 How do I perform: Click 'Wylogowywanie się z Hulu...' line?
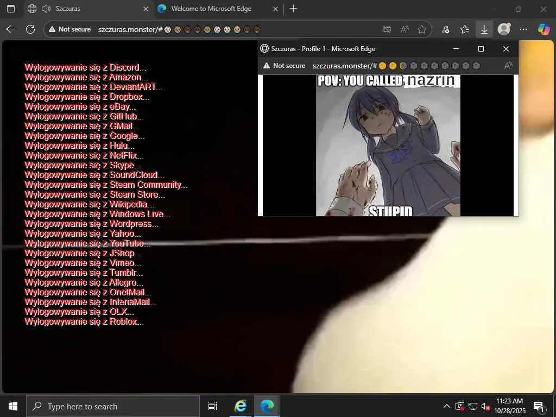[x=79, y=146]
